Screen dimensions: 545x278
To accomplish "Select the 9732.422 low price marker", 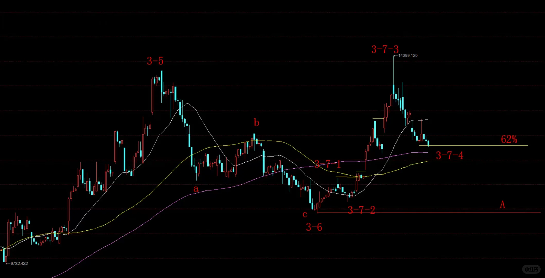I will [19, 263].
